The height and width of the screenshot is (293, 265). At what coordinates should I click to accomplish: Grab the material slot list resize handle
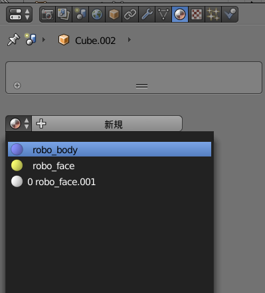click(141, 86)
